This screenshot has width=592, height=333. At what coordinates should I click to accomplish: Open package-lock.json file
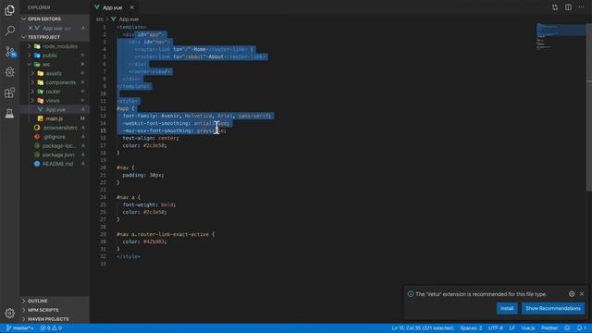55,146
